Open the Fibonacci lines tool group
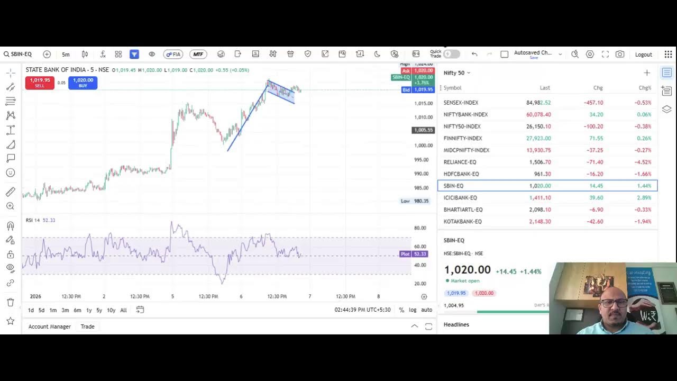Image resolution: width=677 pixels, height=381 pixels. click(x=11, y=101)
